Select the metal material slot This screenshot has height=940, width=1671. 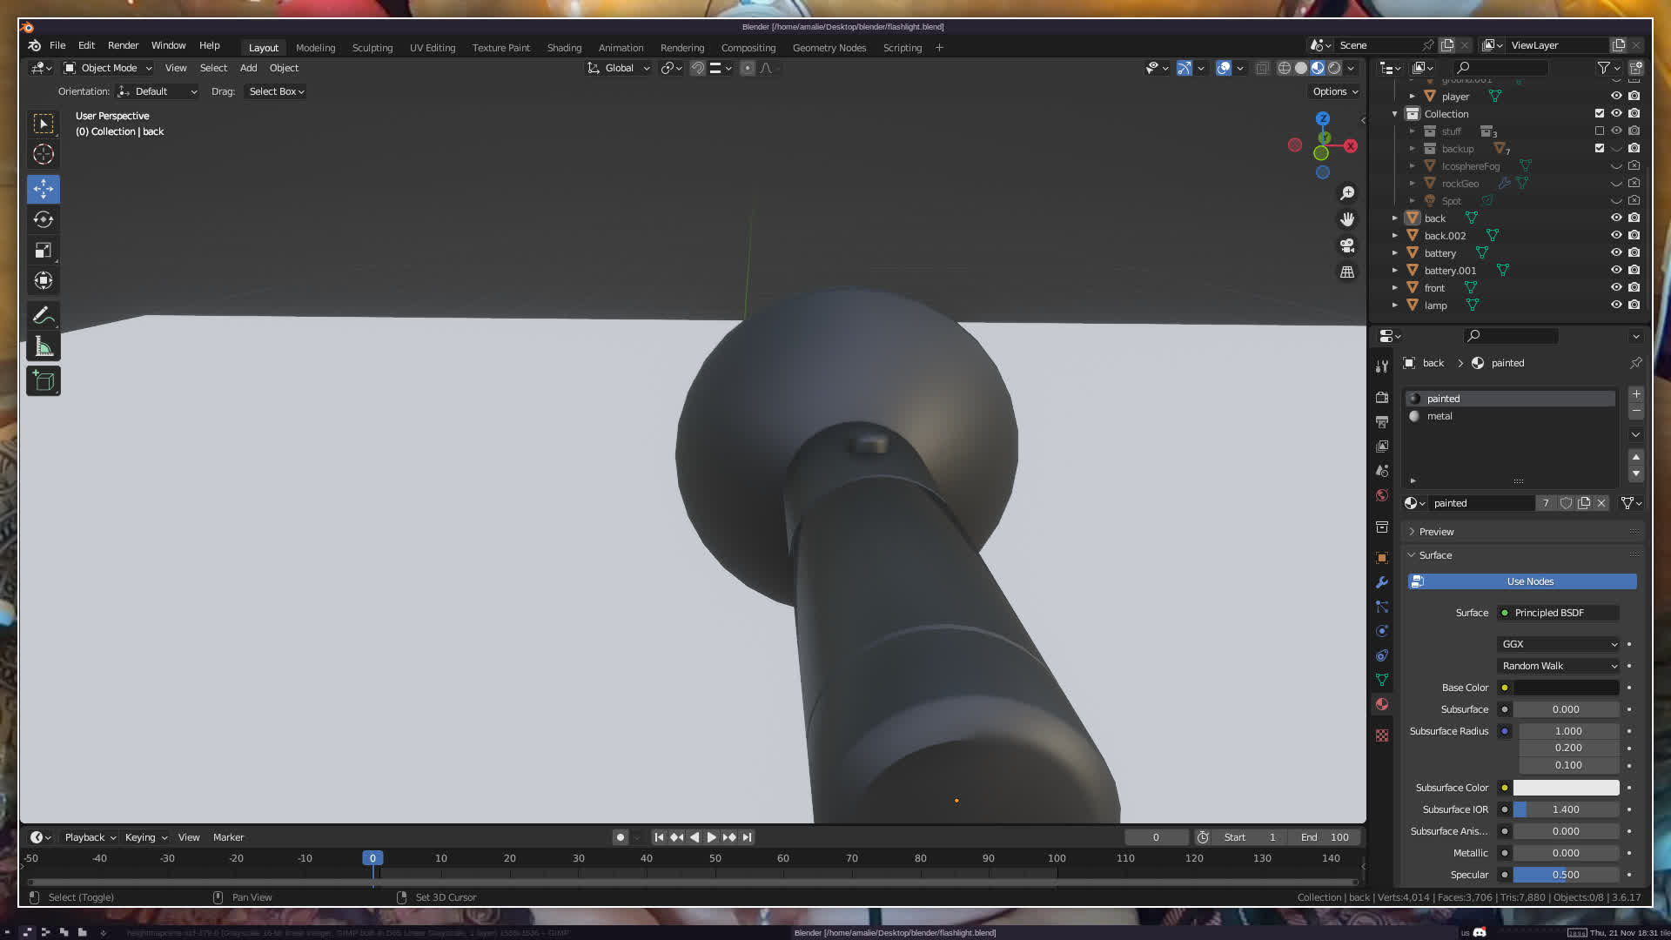pos(1439,416)
